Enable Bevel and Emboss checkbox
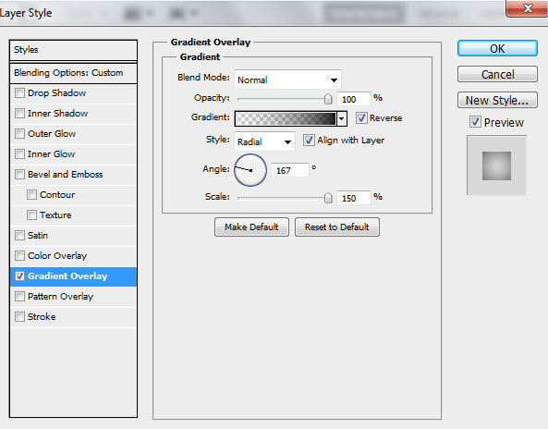This screenshot has width=548, height=429. 19,174
